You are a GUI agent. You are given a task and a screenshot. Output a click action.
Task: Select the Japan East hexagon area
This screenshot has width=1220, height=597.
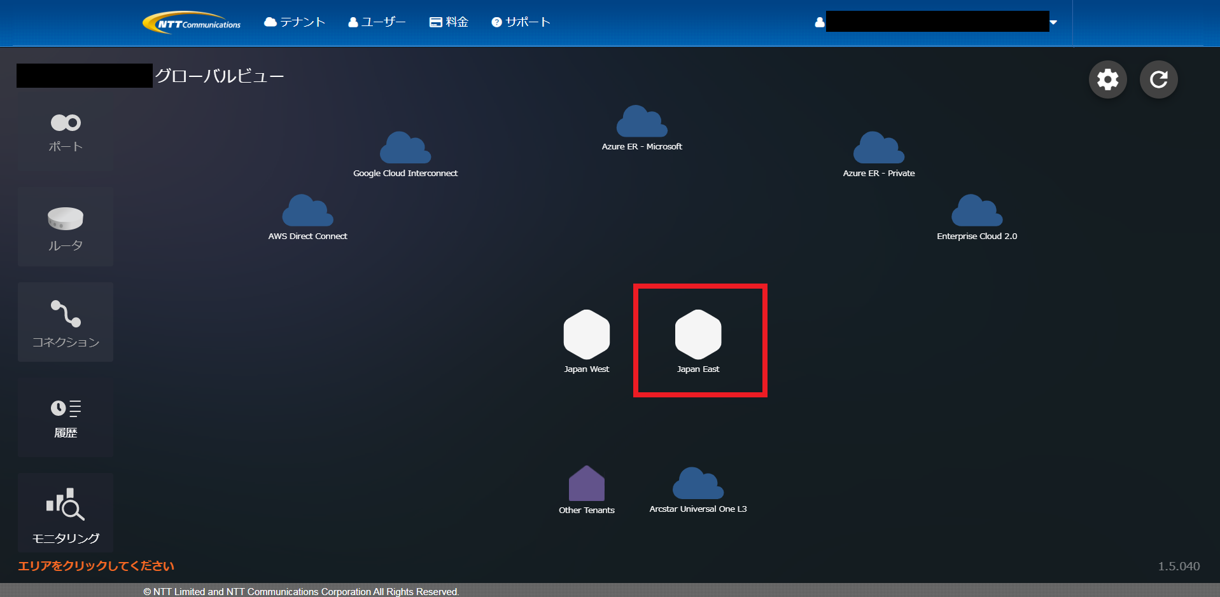698,334
